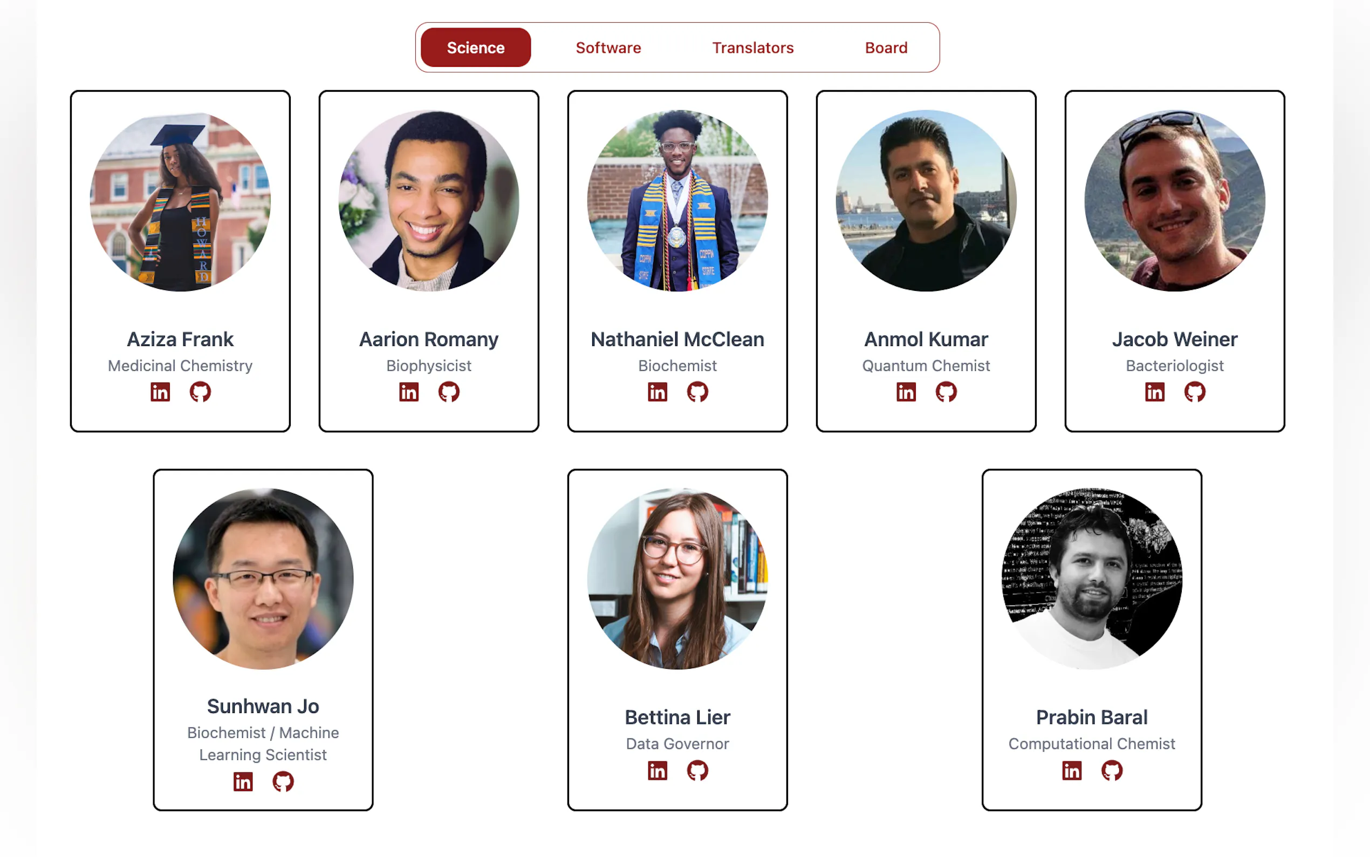Open Anmol Kumar's LinkedIn icon
The image size is (1370, 857).
[x=906, y=392]
